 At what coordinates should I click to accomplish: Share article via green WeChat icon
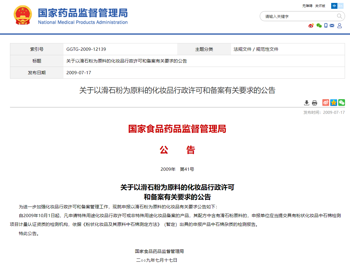[341, 102]
